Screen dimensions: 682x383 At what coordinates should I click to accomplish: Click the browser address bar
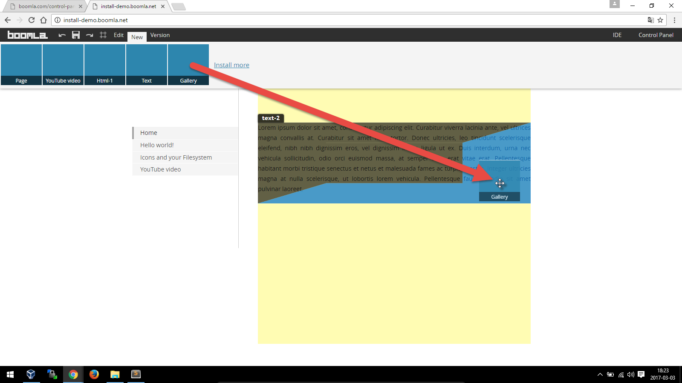pyautogui.click(x=341, y=20)
